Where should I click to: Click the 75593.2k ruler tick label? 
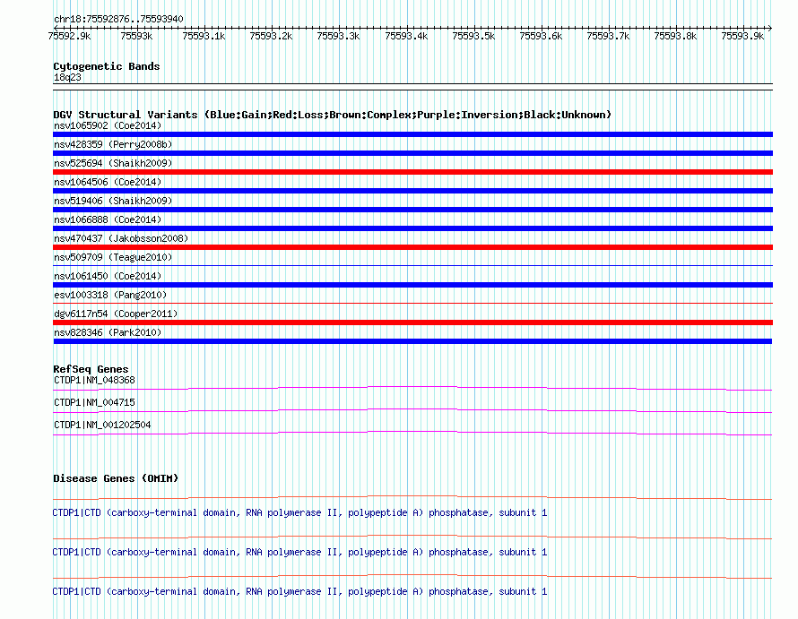271,36
